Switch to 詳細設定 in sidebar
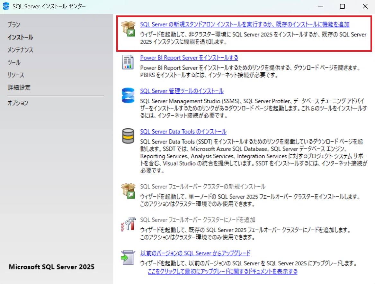The width and height of the screenshot is (375, 284). (x=19, y=87)
